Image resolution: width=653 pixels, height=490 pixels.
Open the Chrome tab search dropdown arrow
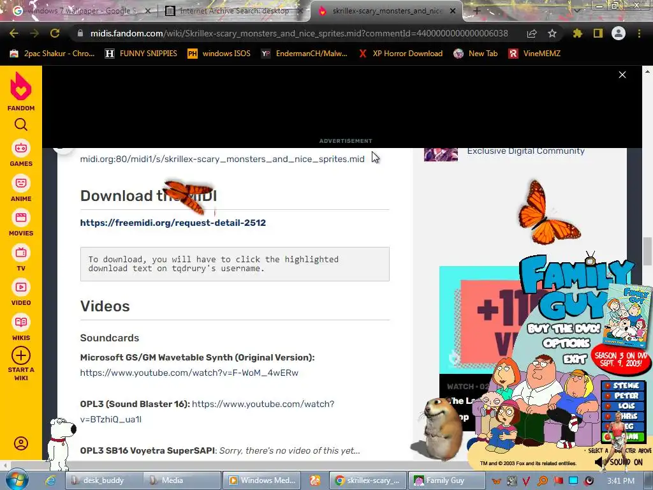click(577, 10)
